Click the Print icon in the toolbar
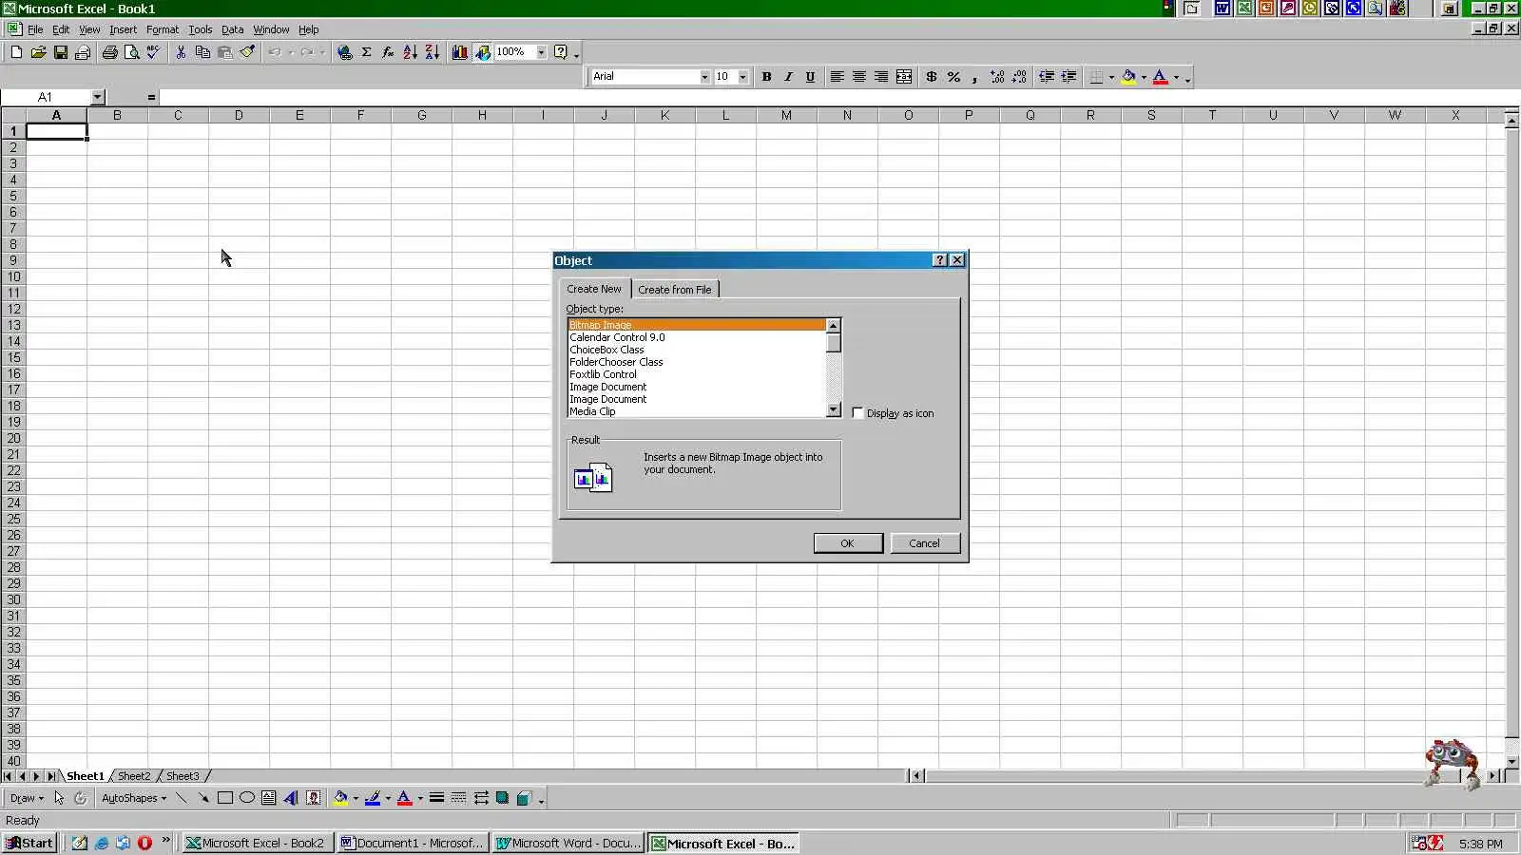The width and height of the screenshot is (1521, 855). tap(109, 52)
